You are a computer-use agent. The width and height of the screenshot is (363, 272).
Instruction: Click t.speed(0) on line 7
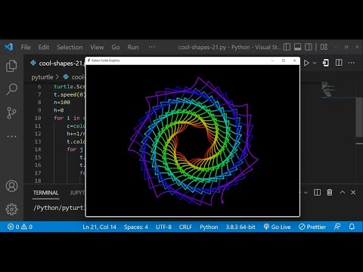pos(70,94)
